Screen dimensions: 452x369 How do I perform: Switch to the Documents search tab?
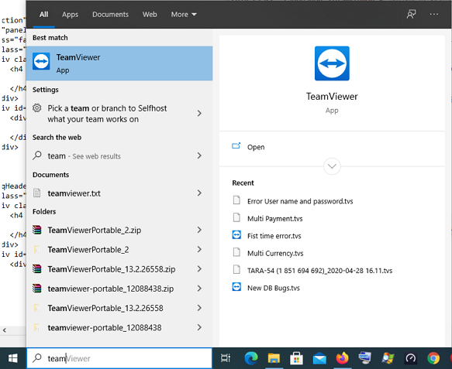pyautogui.click(x=110, y=15)
